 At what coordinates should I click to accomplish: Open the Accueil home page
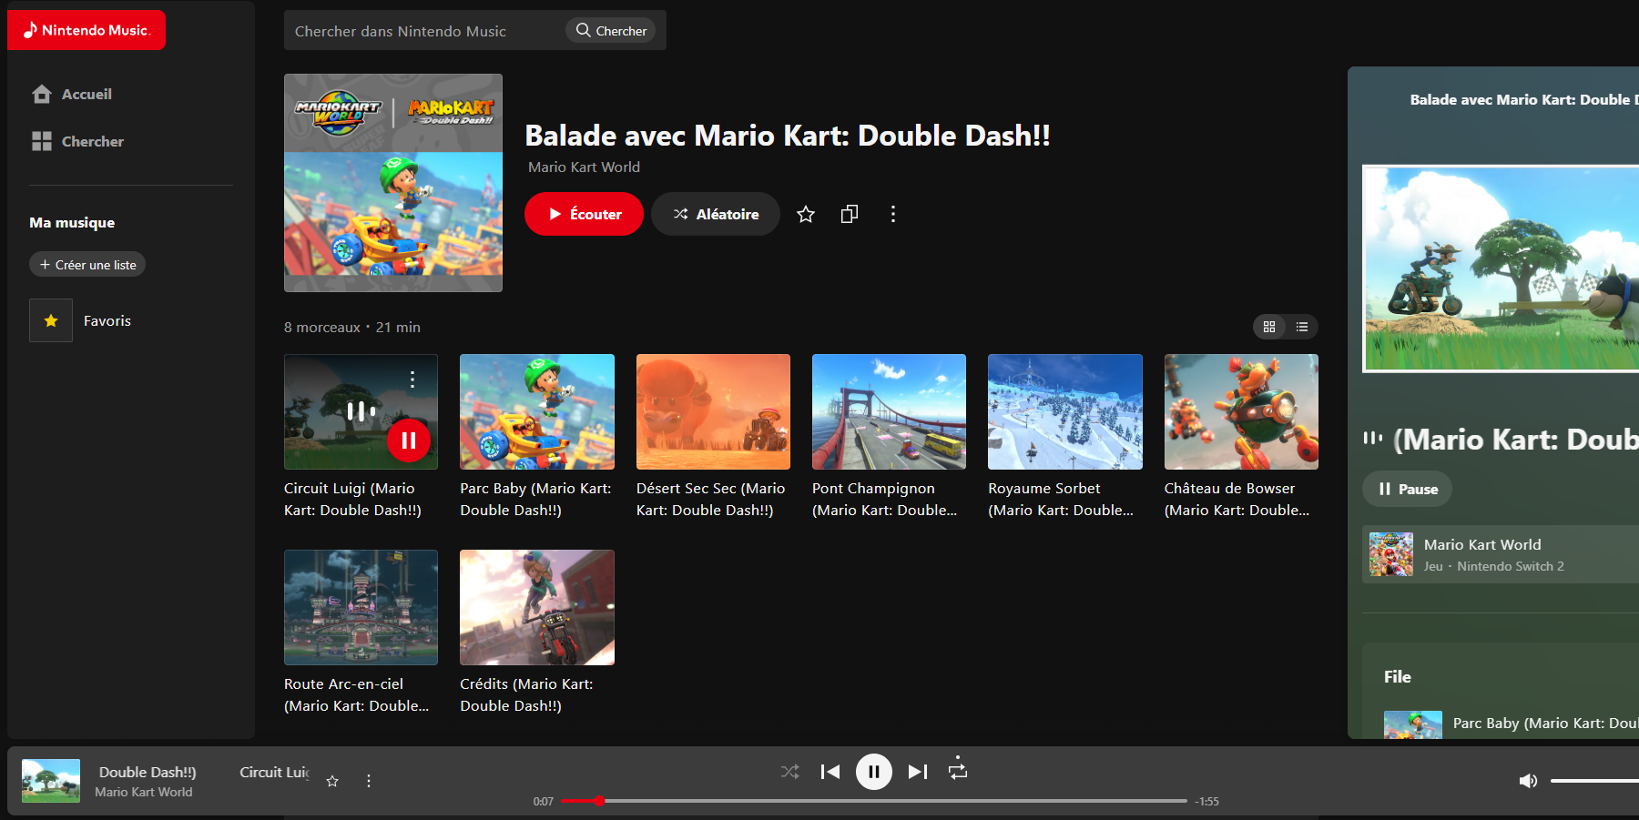[72, 94]
